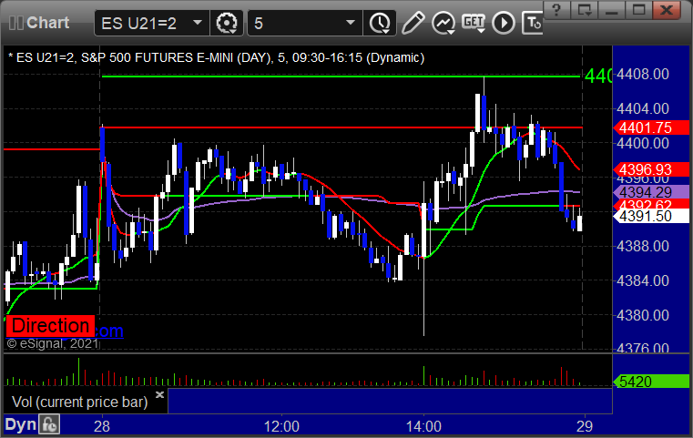Screen dimensions: 693x438
Task: Click the 12:00 time axis label
Action: (281, 426)
